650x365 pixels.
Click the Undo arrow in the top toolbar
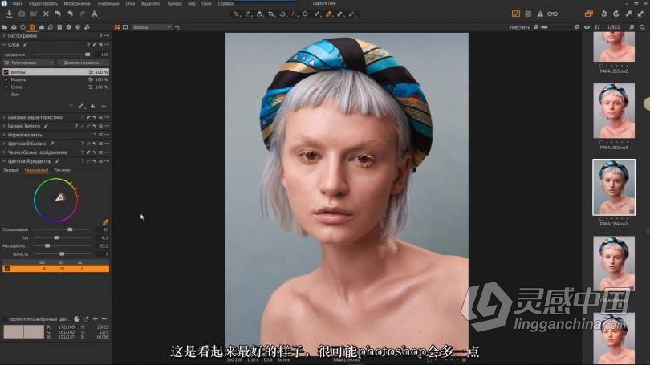tap(70, 14)
